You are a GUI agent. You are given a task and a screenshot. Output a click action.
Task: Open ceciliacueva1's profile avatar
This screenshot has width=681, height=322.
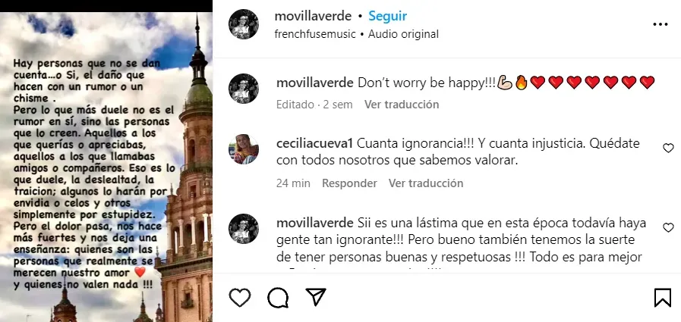[244, 149]
